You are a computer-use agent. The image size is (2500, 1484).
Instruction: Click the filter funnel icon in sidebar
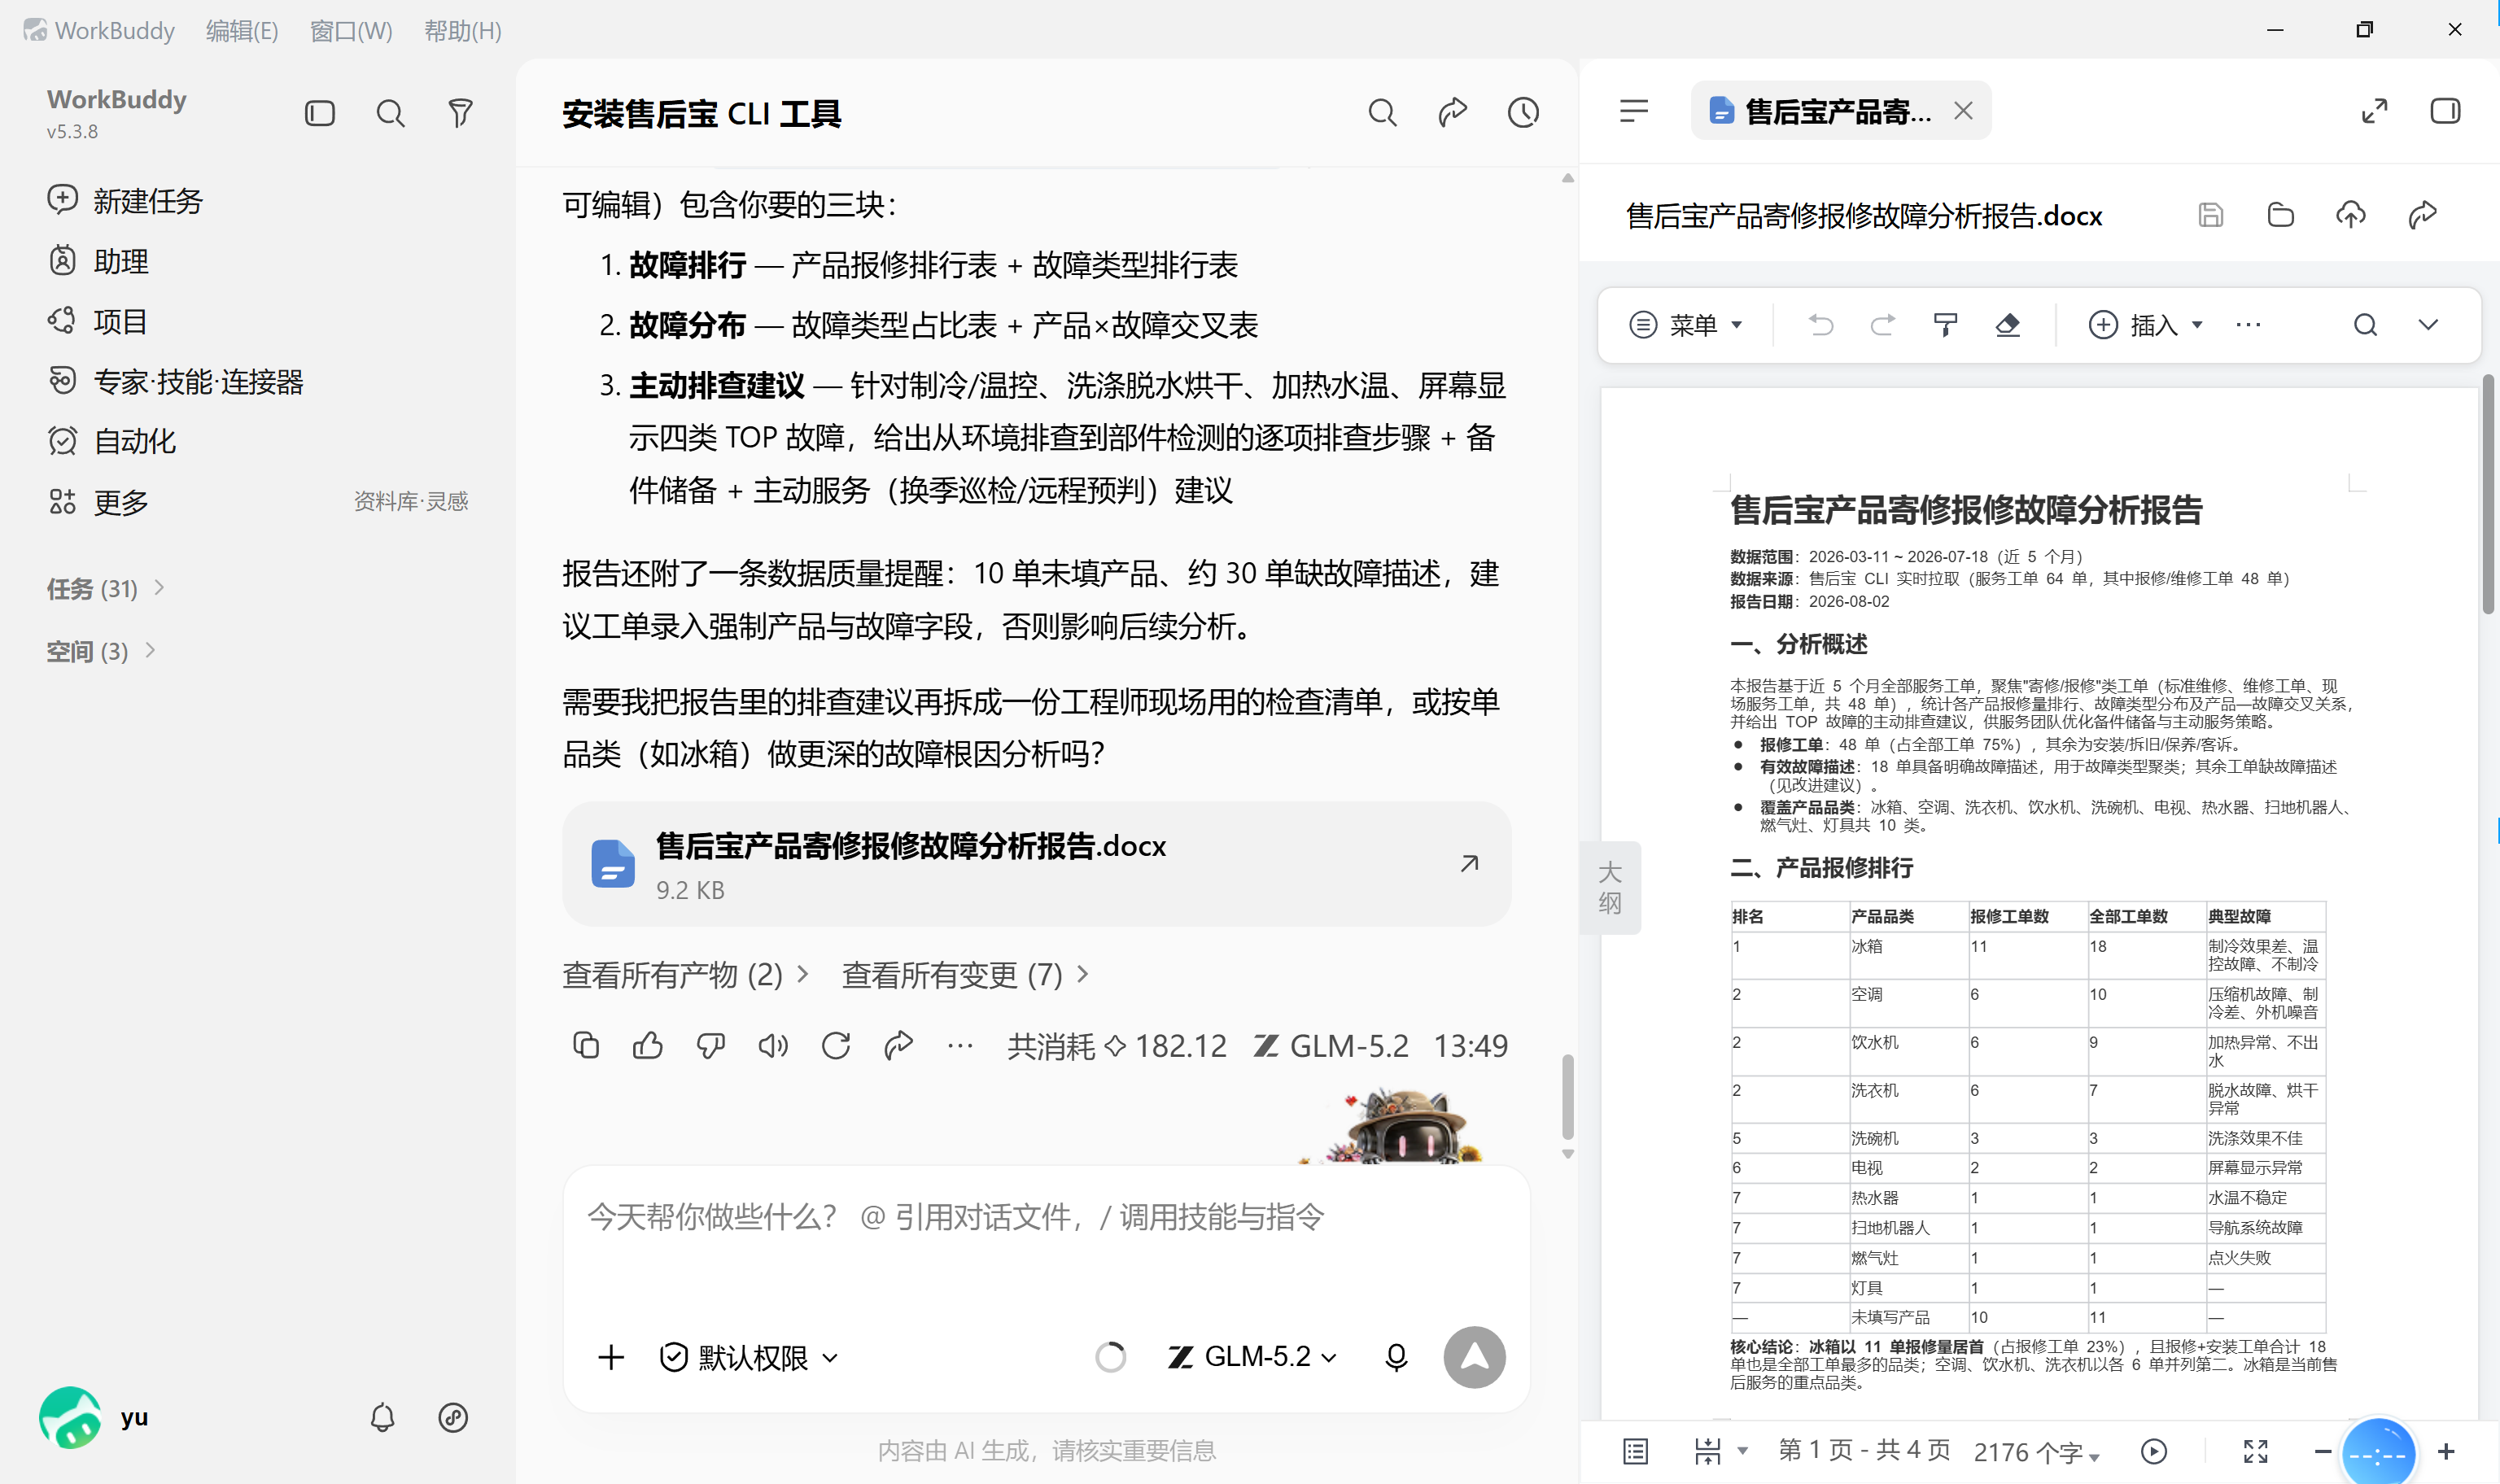click(460, 113)
